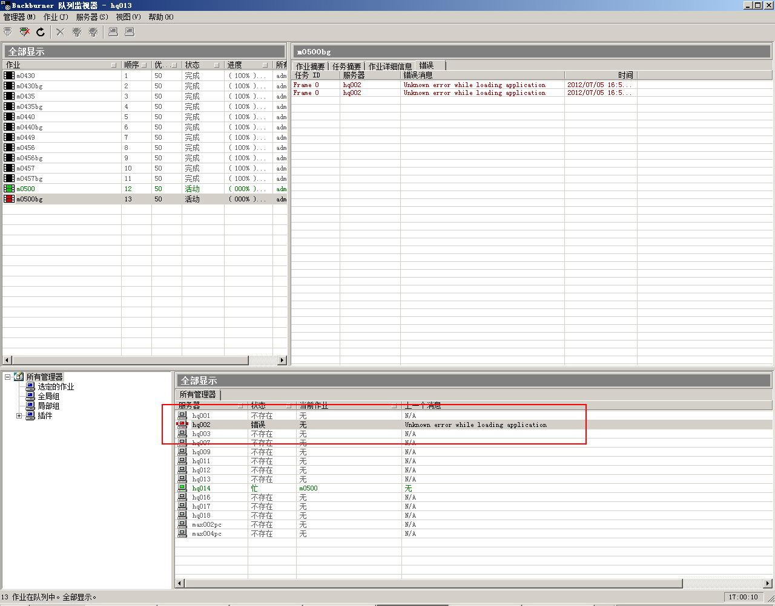Image resolution: width=775 pixels, height=606 pixels.
Task: Switch to the 作业摘要 tab
Action: pos(310,66)
